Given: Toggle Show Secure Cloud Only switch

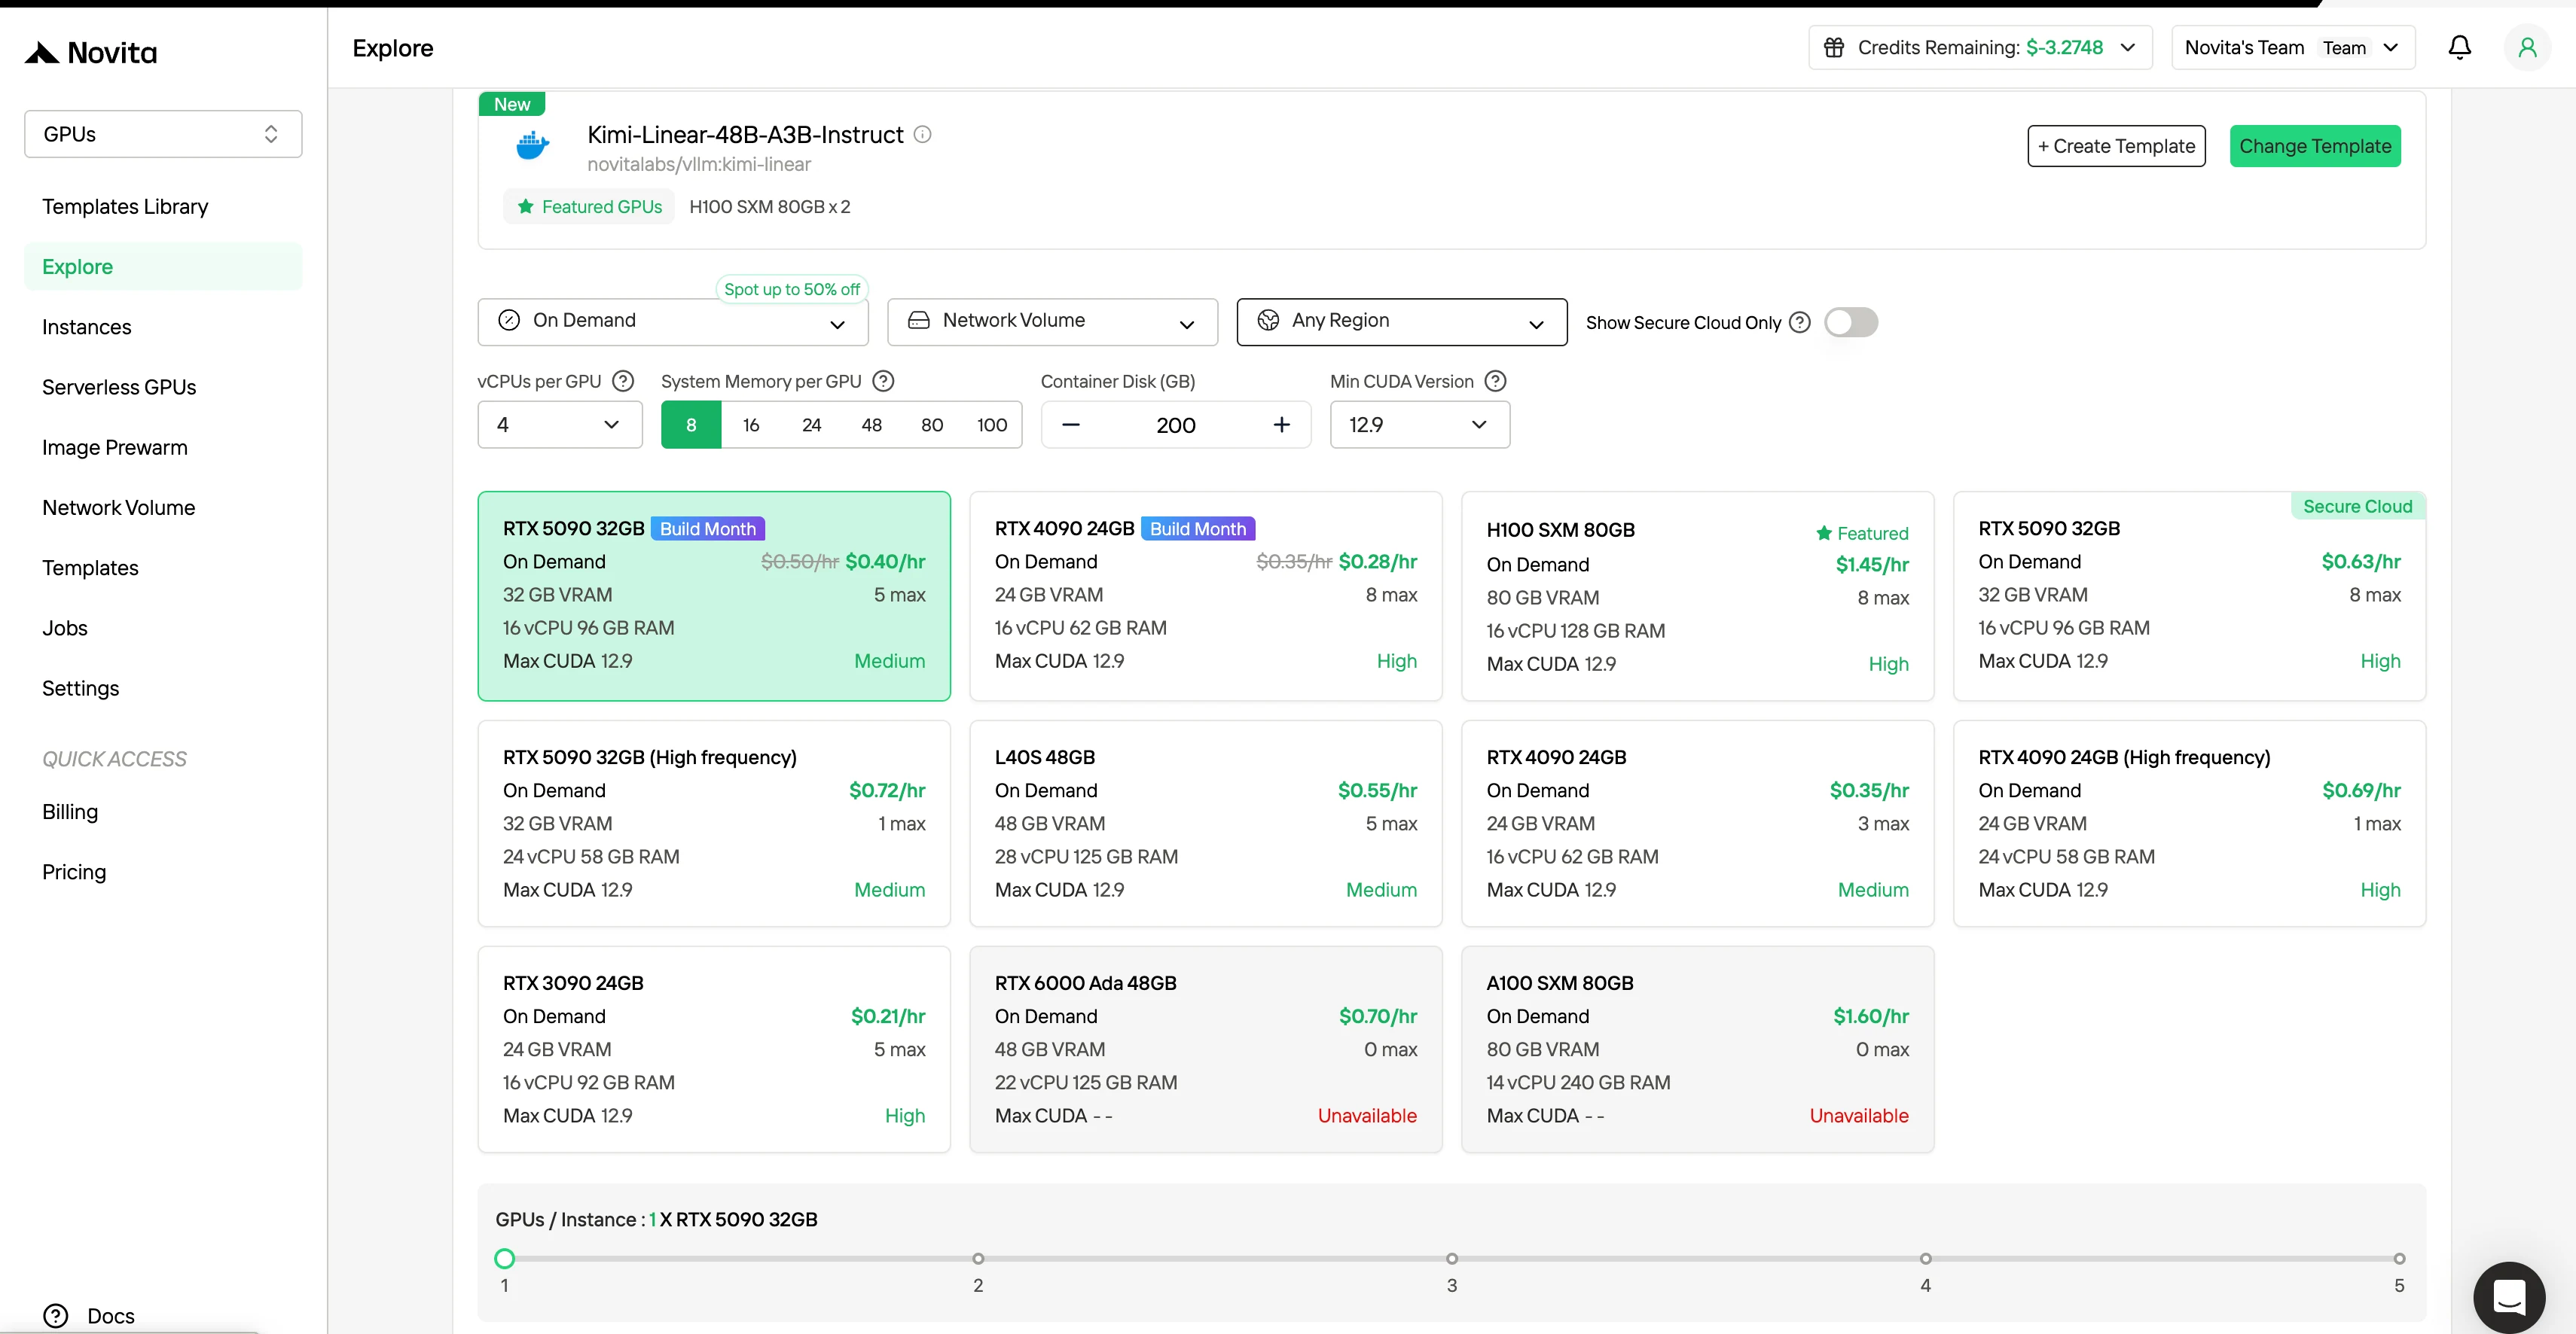Looking at the screenshot, I should click(x=1850, y=321).
